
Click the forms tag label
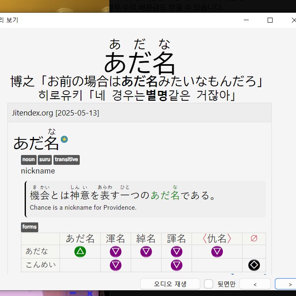[x=30, y=227]
